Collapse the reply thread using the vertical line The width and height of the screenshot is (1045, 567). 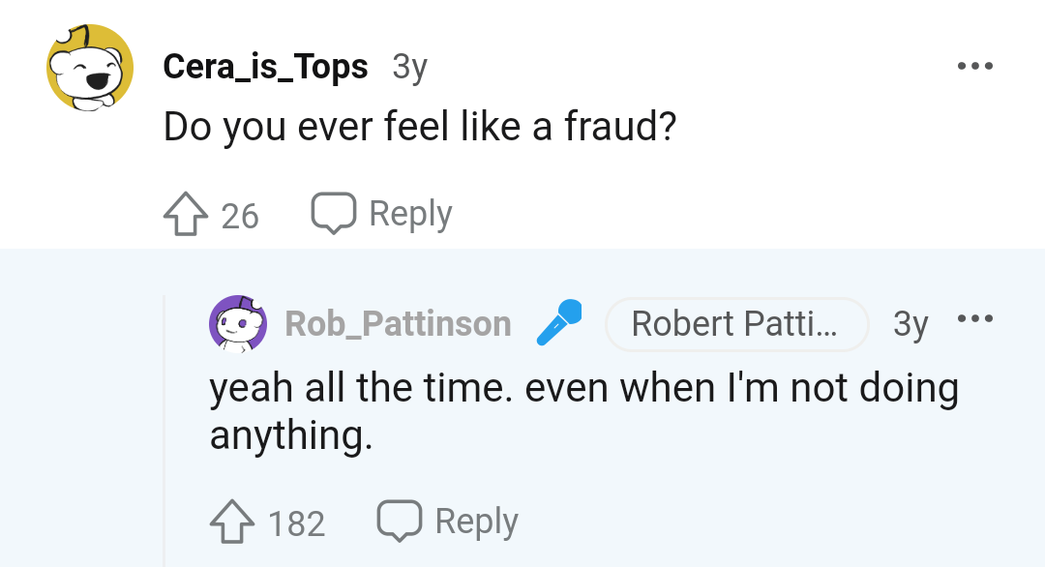coord(164,431)
